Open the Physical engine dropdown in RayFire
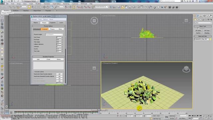The height and width of the screenshot is (120, 213). (54, 35)
